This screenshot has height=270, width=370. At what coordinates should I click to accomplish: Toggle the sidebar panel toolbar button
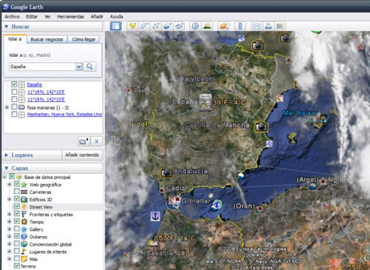(115, 26)
